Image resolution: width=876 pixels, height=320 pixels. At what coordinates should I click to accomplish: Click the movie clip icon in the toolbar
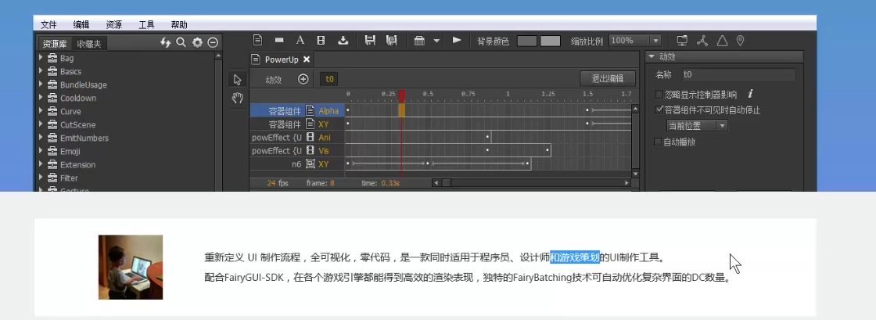pos(321,41)
